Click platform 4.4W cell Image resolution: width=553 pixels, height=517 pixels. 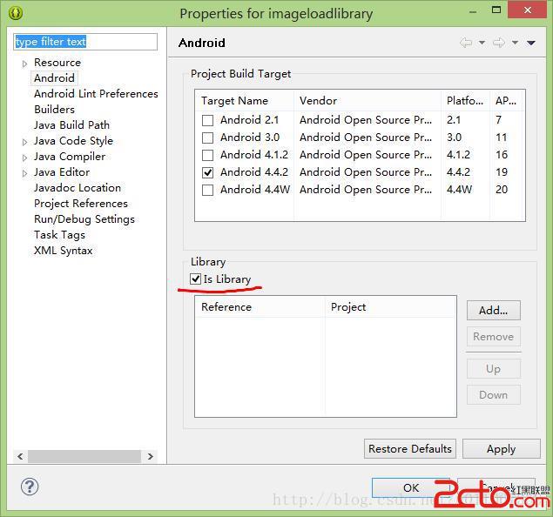459,190
